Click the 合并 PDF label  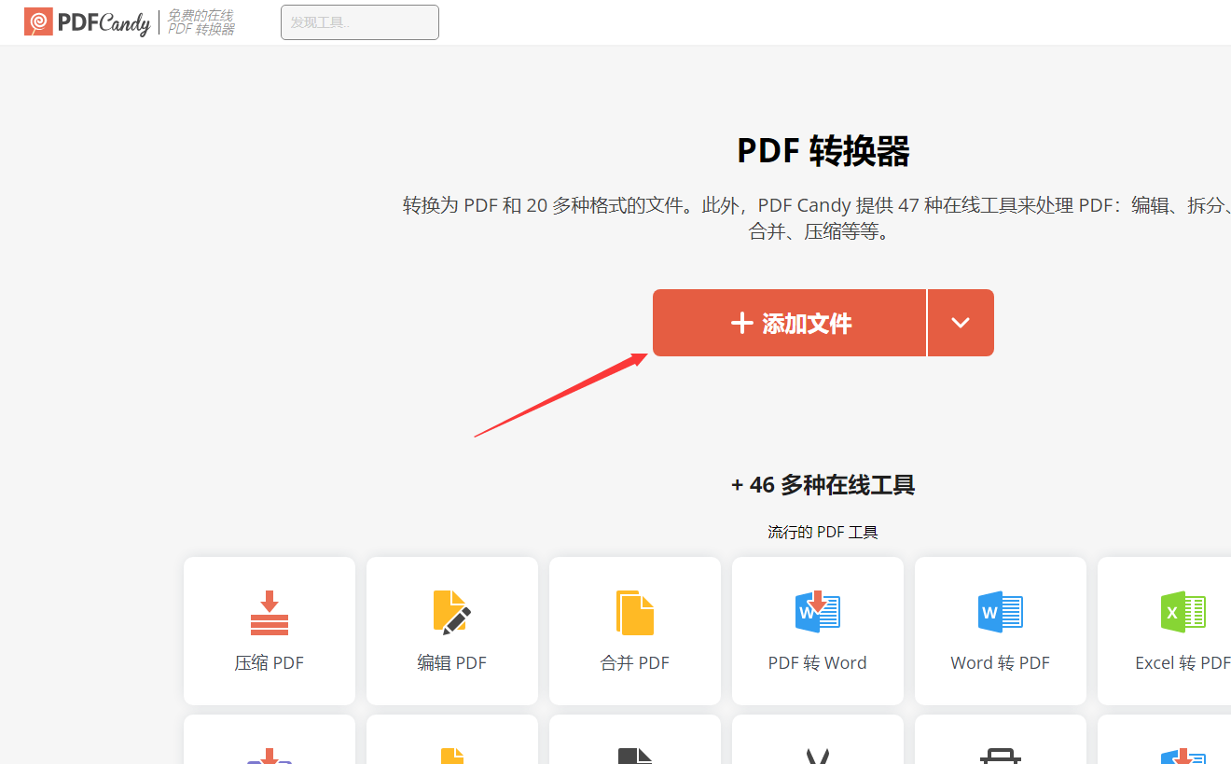click(x=634, y=663)
